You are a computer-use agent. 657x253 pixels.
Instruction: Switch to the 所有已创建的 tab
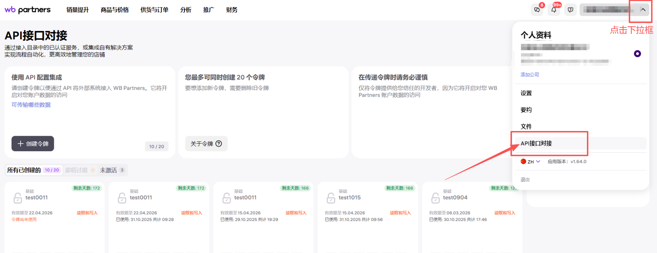(x=33, y=170)
